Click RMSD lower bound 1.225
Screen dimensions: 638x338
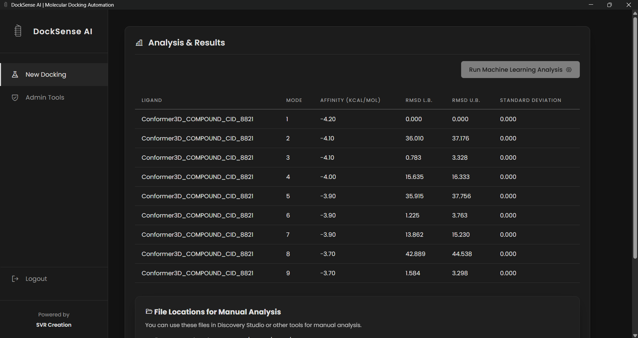(413, 215)
